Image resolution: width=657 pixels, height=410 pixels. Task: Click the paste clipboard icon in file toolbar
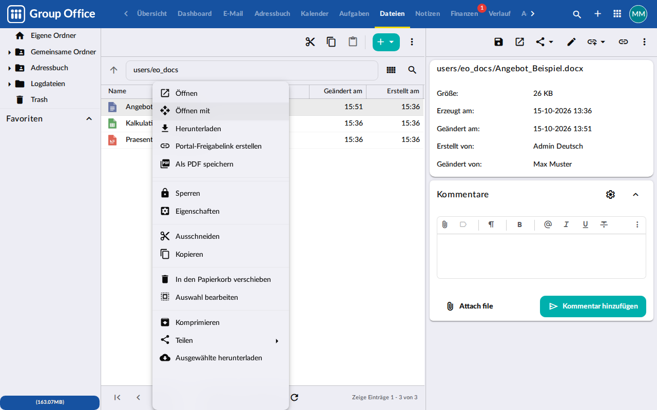pos(353,42)
